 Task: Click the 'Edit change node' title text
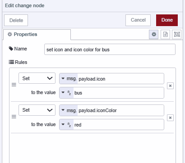[25, 6]
